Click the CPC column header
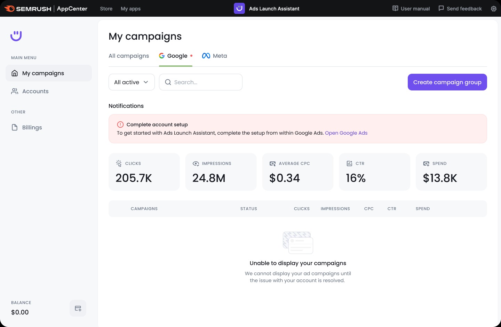501x327 pixels. (369, 209)
